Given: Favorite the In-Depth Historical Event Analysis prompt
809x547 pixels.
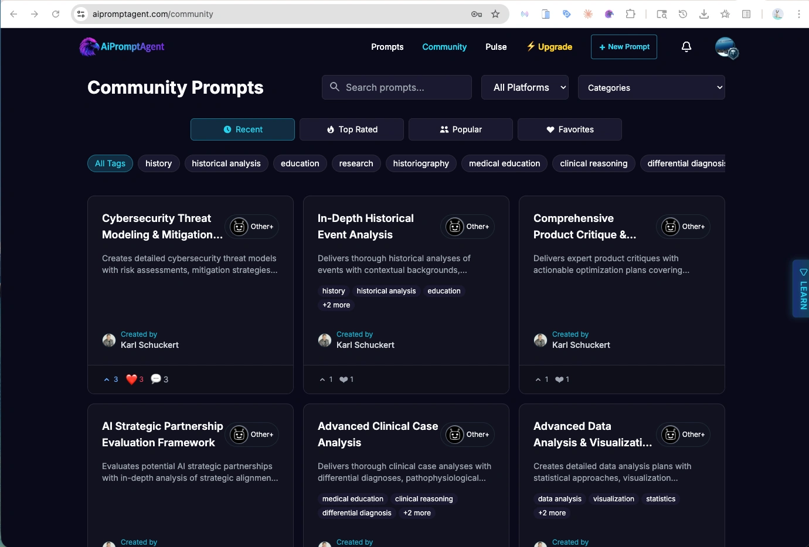Looking at the screenshot, I should (x=346, y=380).
